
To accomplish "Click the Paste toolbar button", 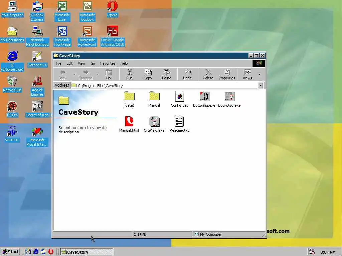I will pos(166,75).
